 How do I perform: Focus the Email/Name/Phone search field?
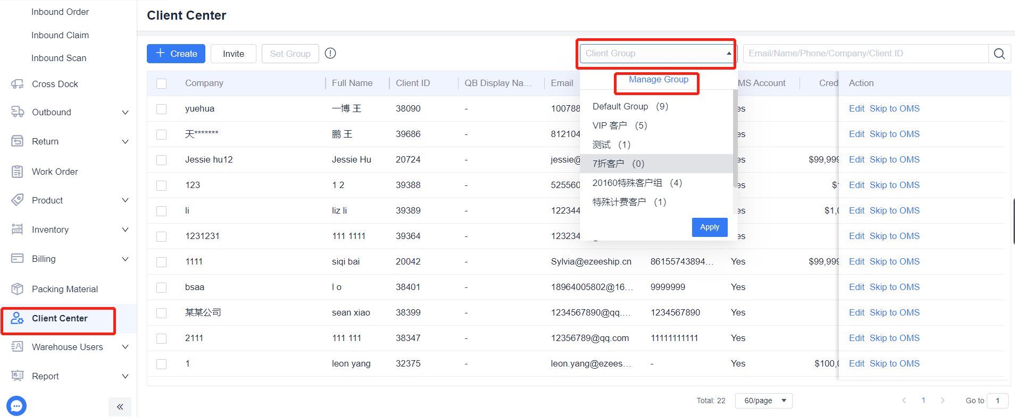click(x=866, y=54)
